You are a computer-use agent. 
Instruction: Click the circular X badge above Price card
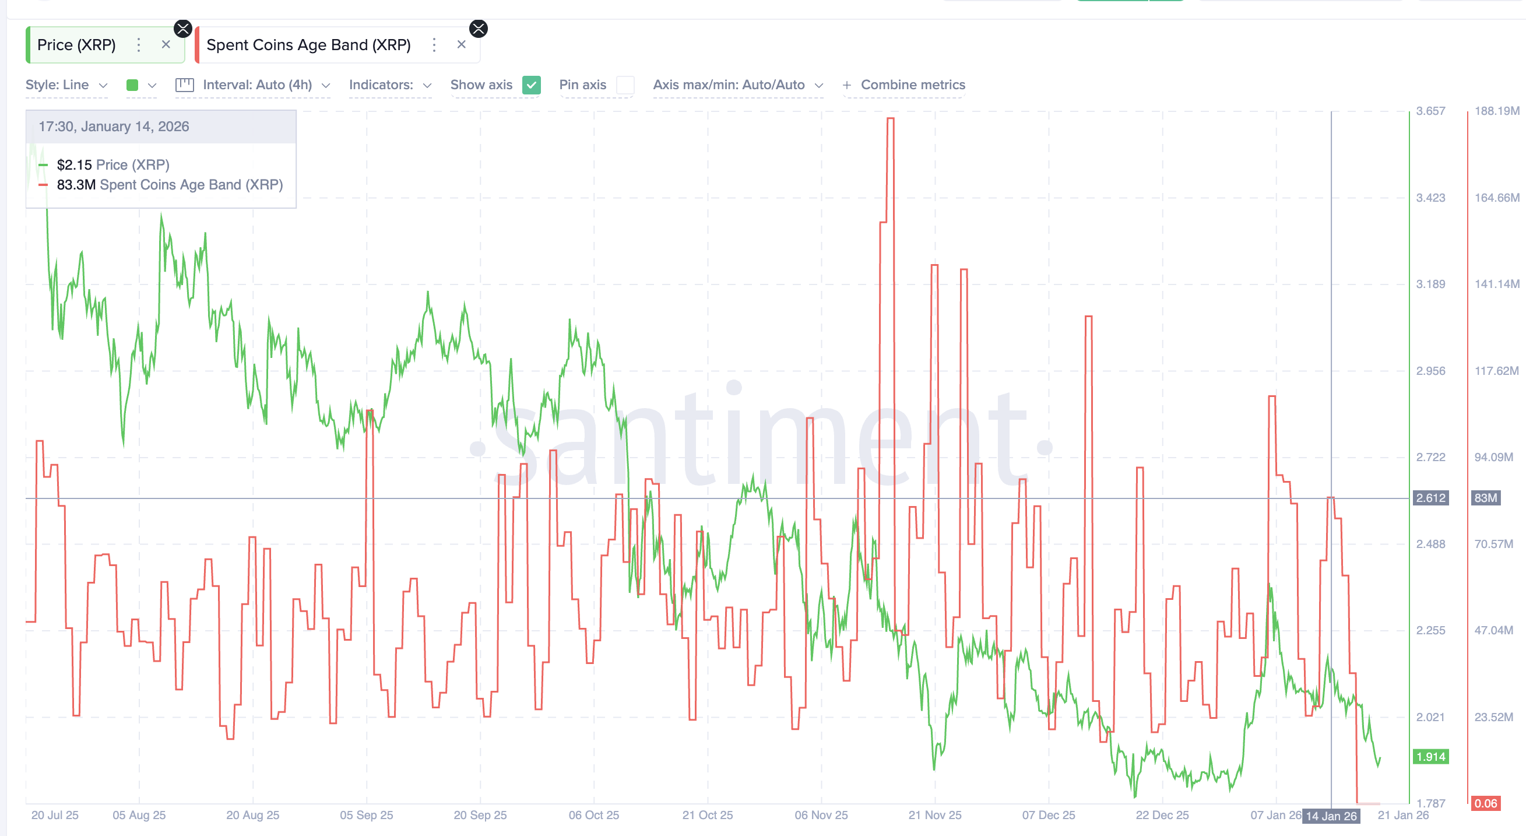[182, 28]
